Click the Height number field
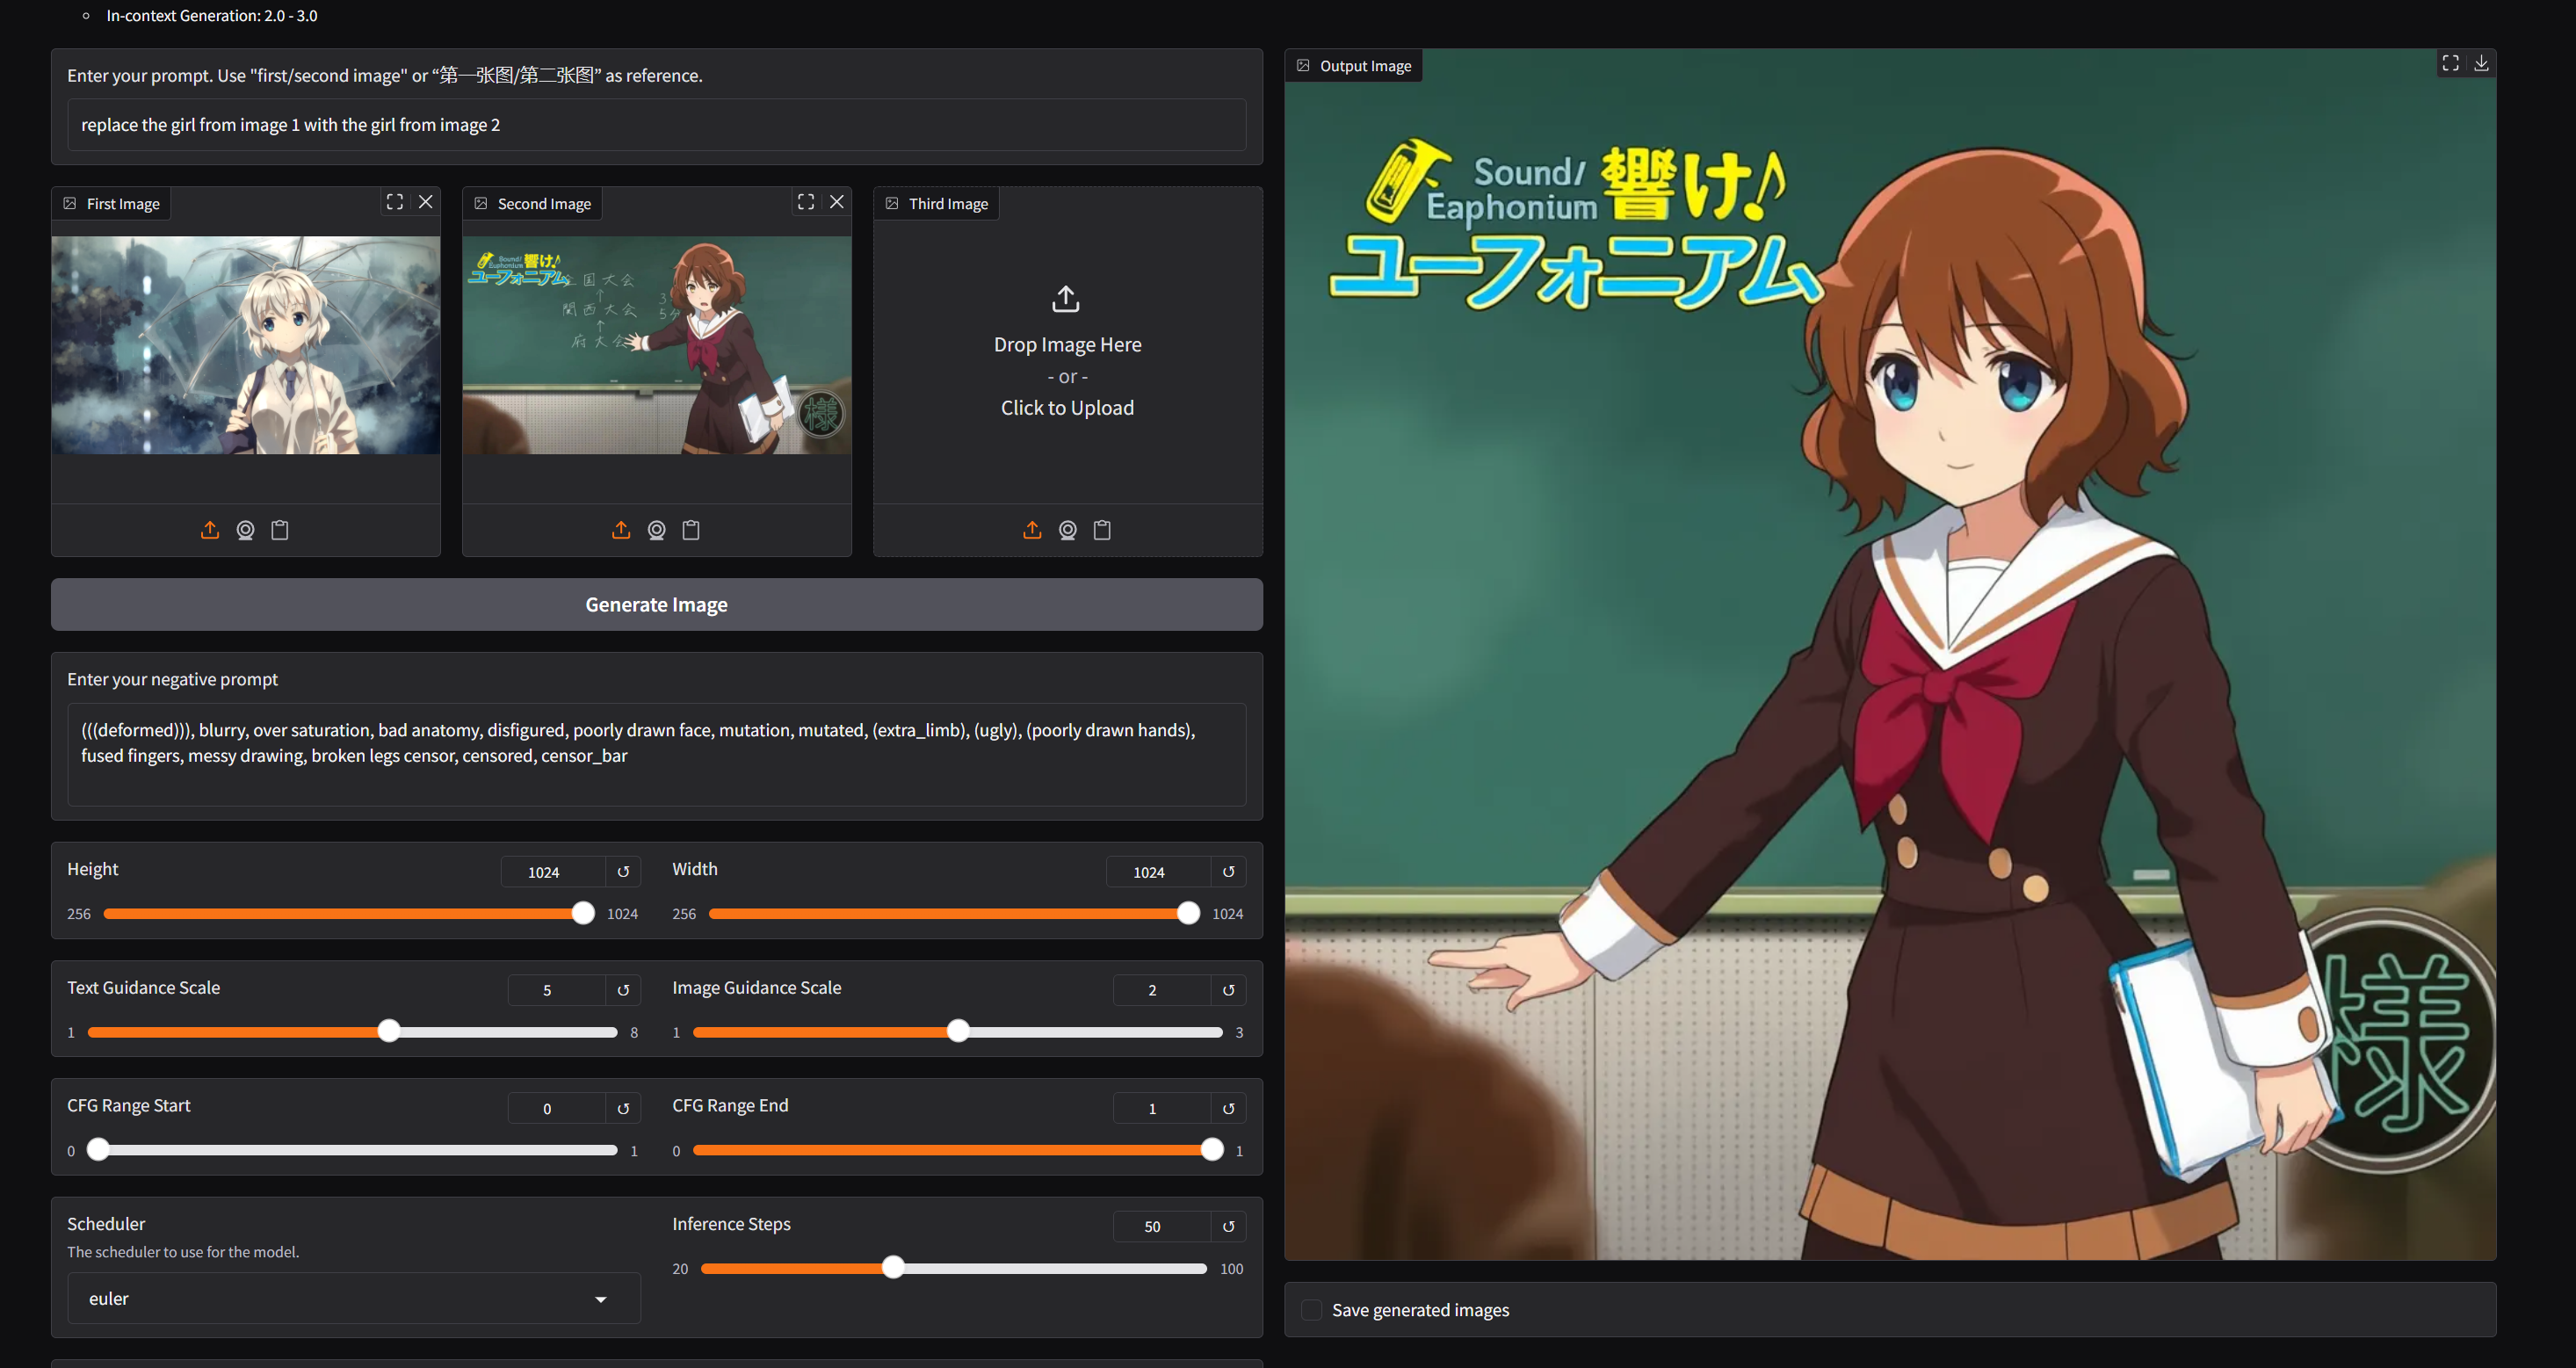This screenshot has width=2576, height=1368. click(x=553, y=872)
